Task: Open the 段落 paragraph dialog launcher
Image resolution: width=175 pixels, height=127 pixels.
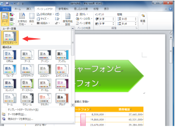Action: 137,28
